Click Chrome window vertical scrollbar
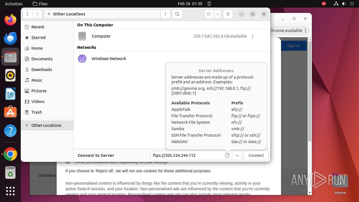The image size is (359, 202). point(310,91)
